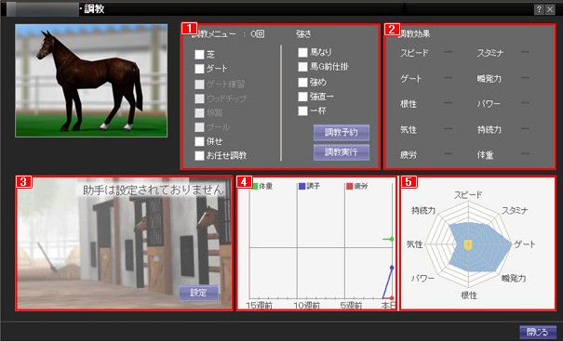Close the window with the X icon

550,9
